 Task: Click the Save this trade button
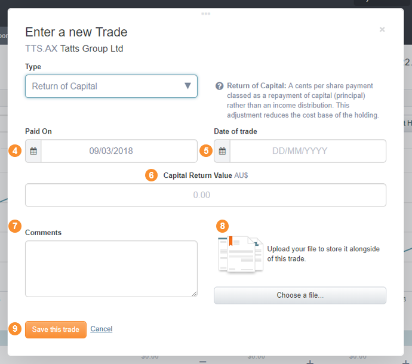click(56, 329)
